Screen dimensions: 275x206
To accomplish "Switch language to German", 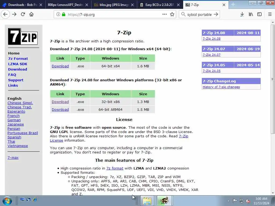I will 14,120.
